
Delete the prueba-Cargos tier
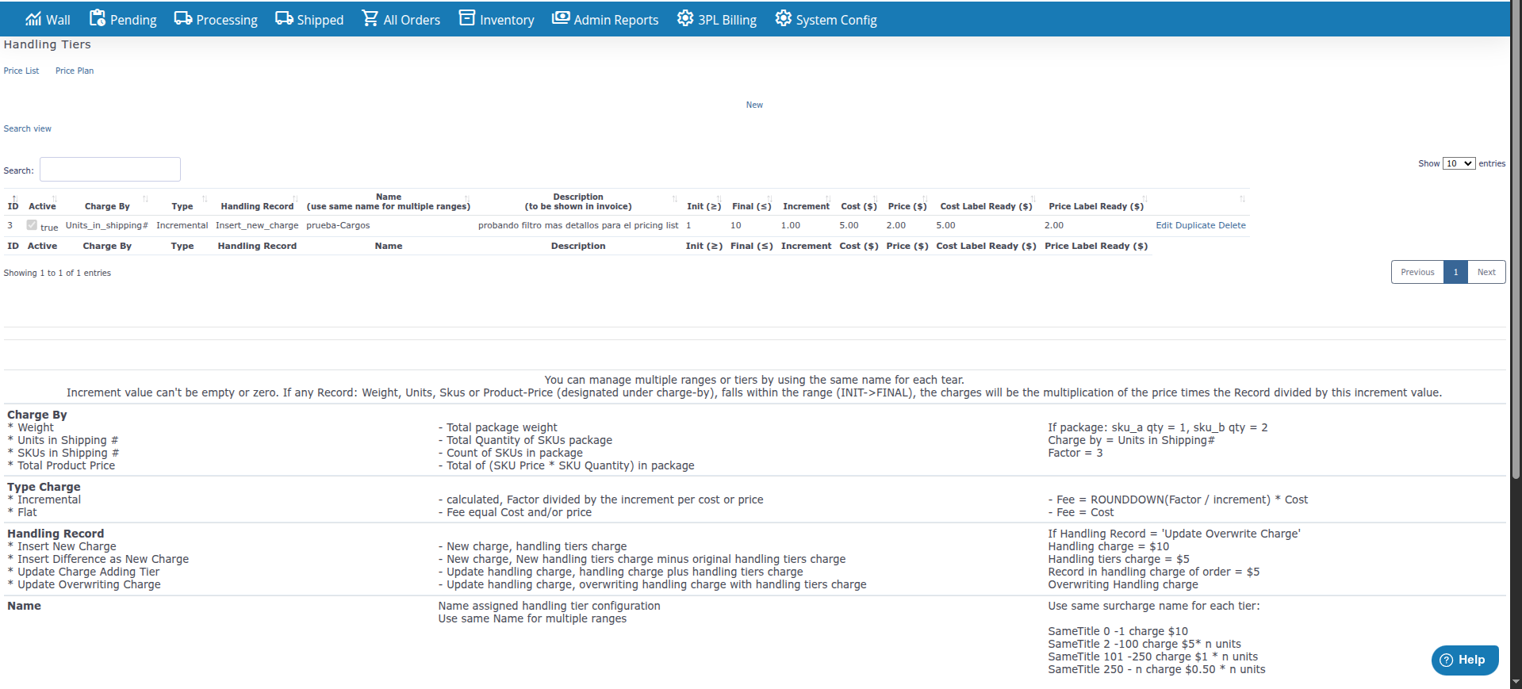pos(1232,225)
